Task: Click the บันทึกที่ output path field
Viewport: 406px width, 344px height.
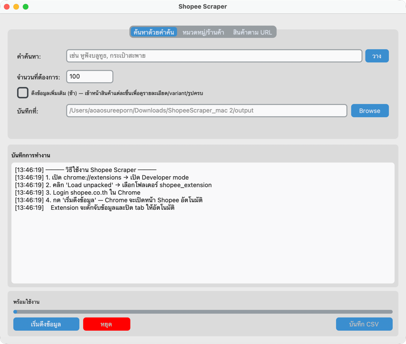Action: [x=206, y=111]
